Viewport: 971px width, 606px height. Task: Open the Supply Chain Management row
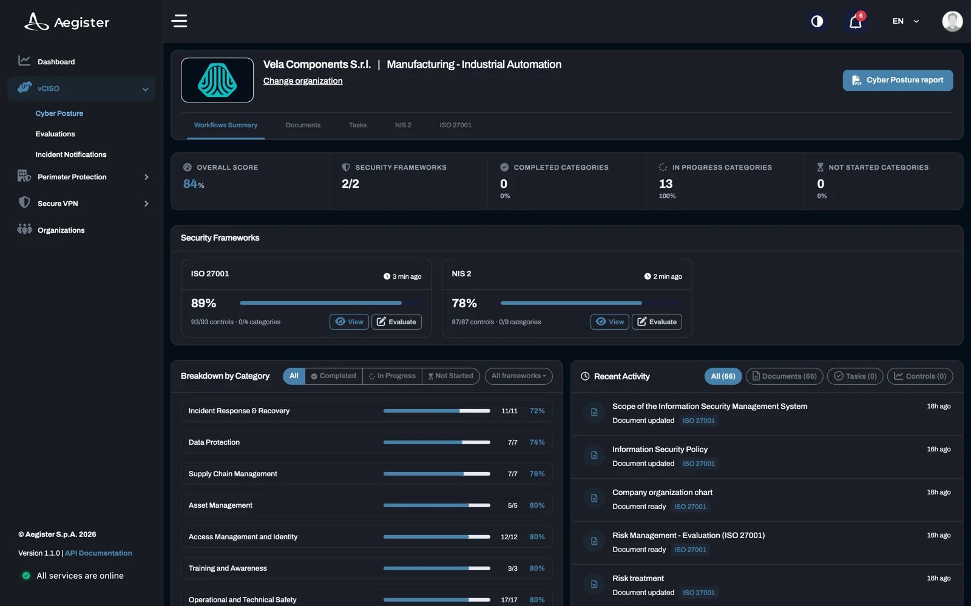click(367, 474)
